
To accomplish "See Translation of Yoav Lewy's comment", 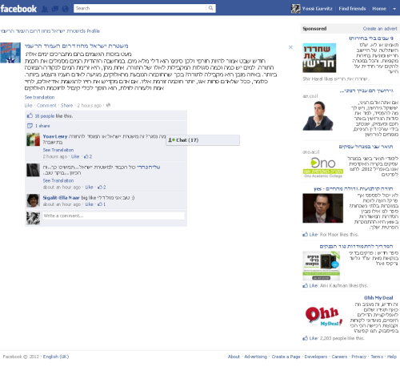I will click(58, 150).
